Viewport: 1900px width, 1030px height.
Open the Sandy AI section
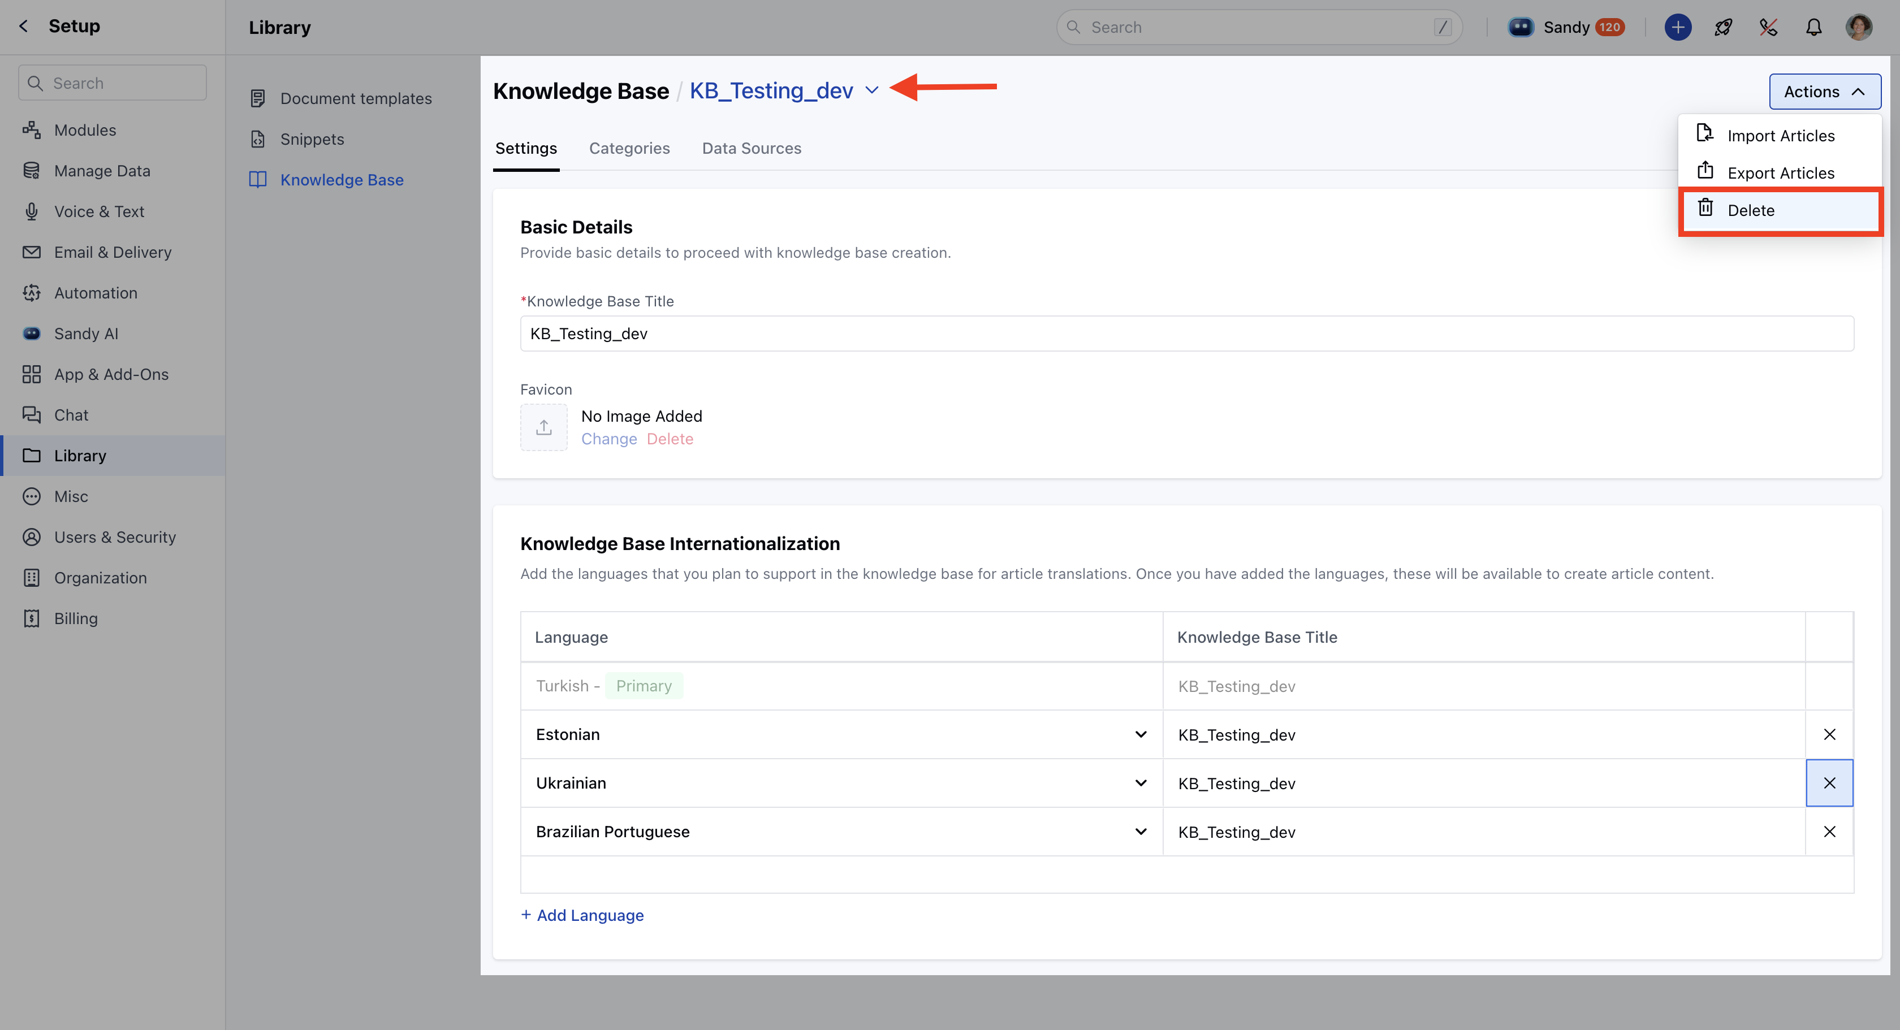[85, 334]
